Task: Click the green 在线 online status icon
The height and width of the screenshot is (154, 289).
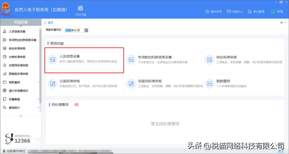Action: (273, 11)
